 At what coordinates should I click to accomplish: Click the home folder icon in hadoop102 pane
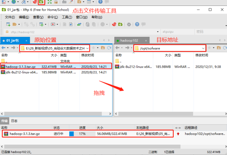[219, 47]
